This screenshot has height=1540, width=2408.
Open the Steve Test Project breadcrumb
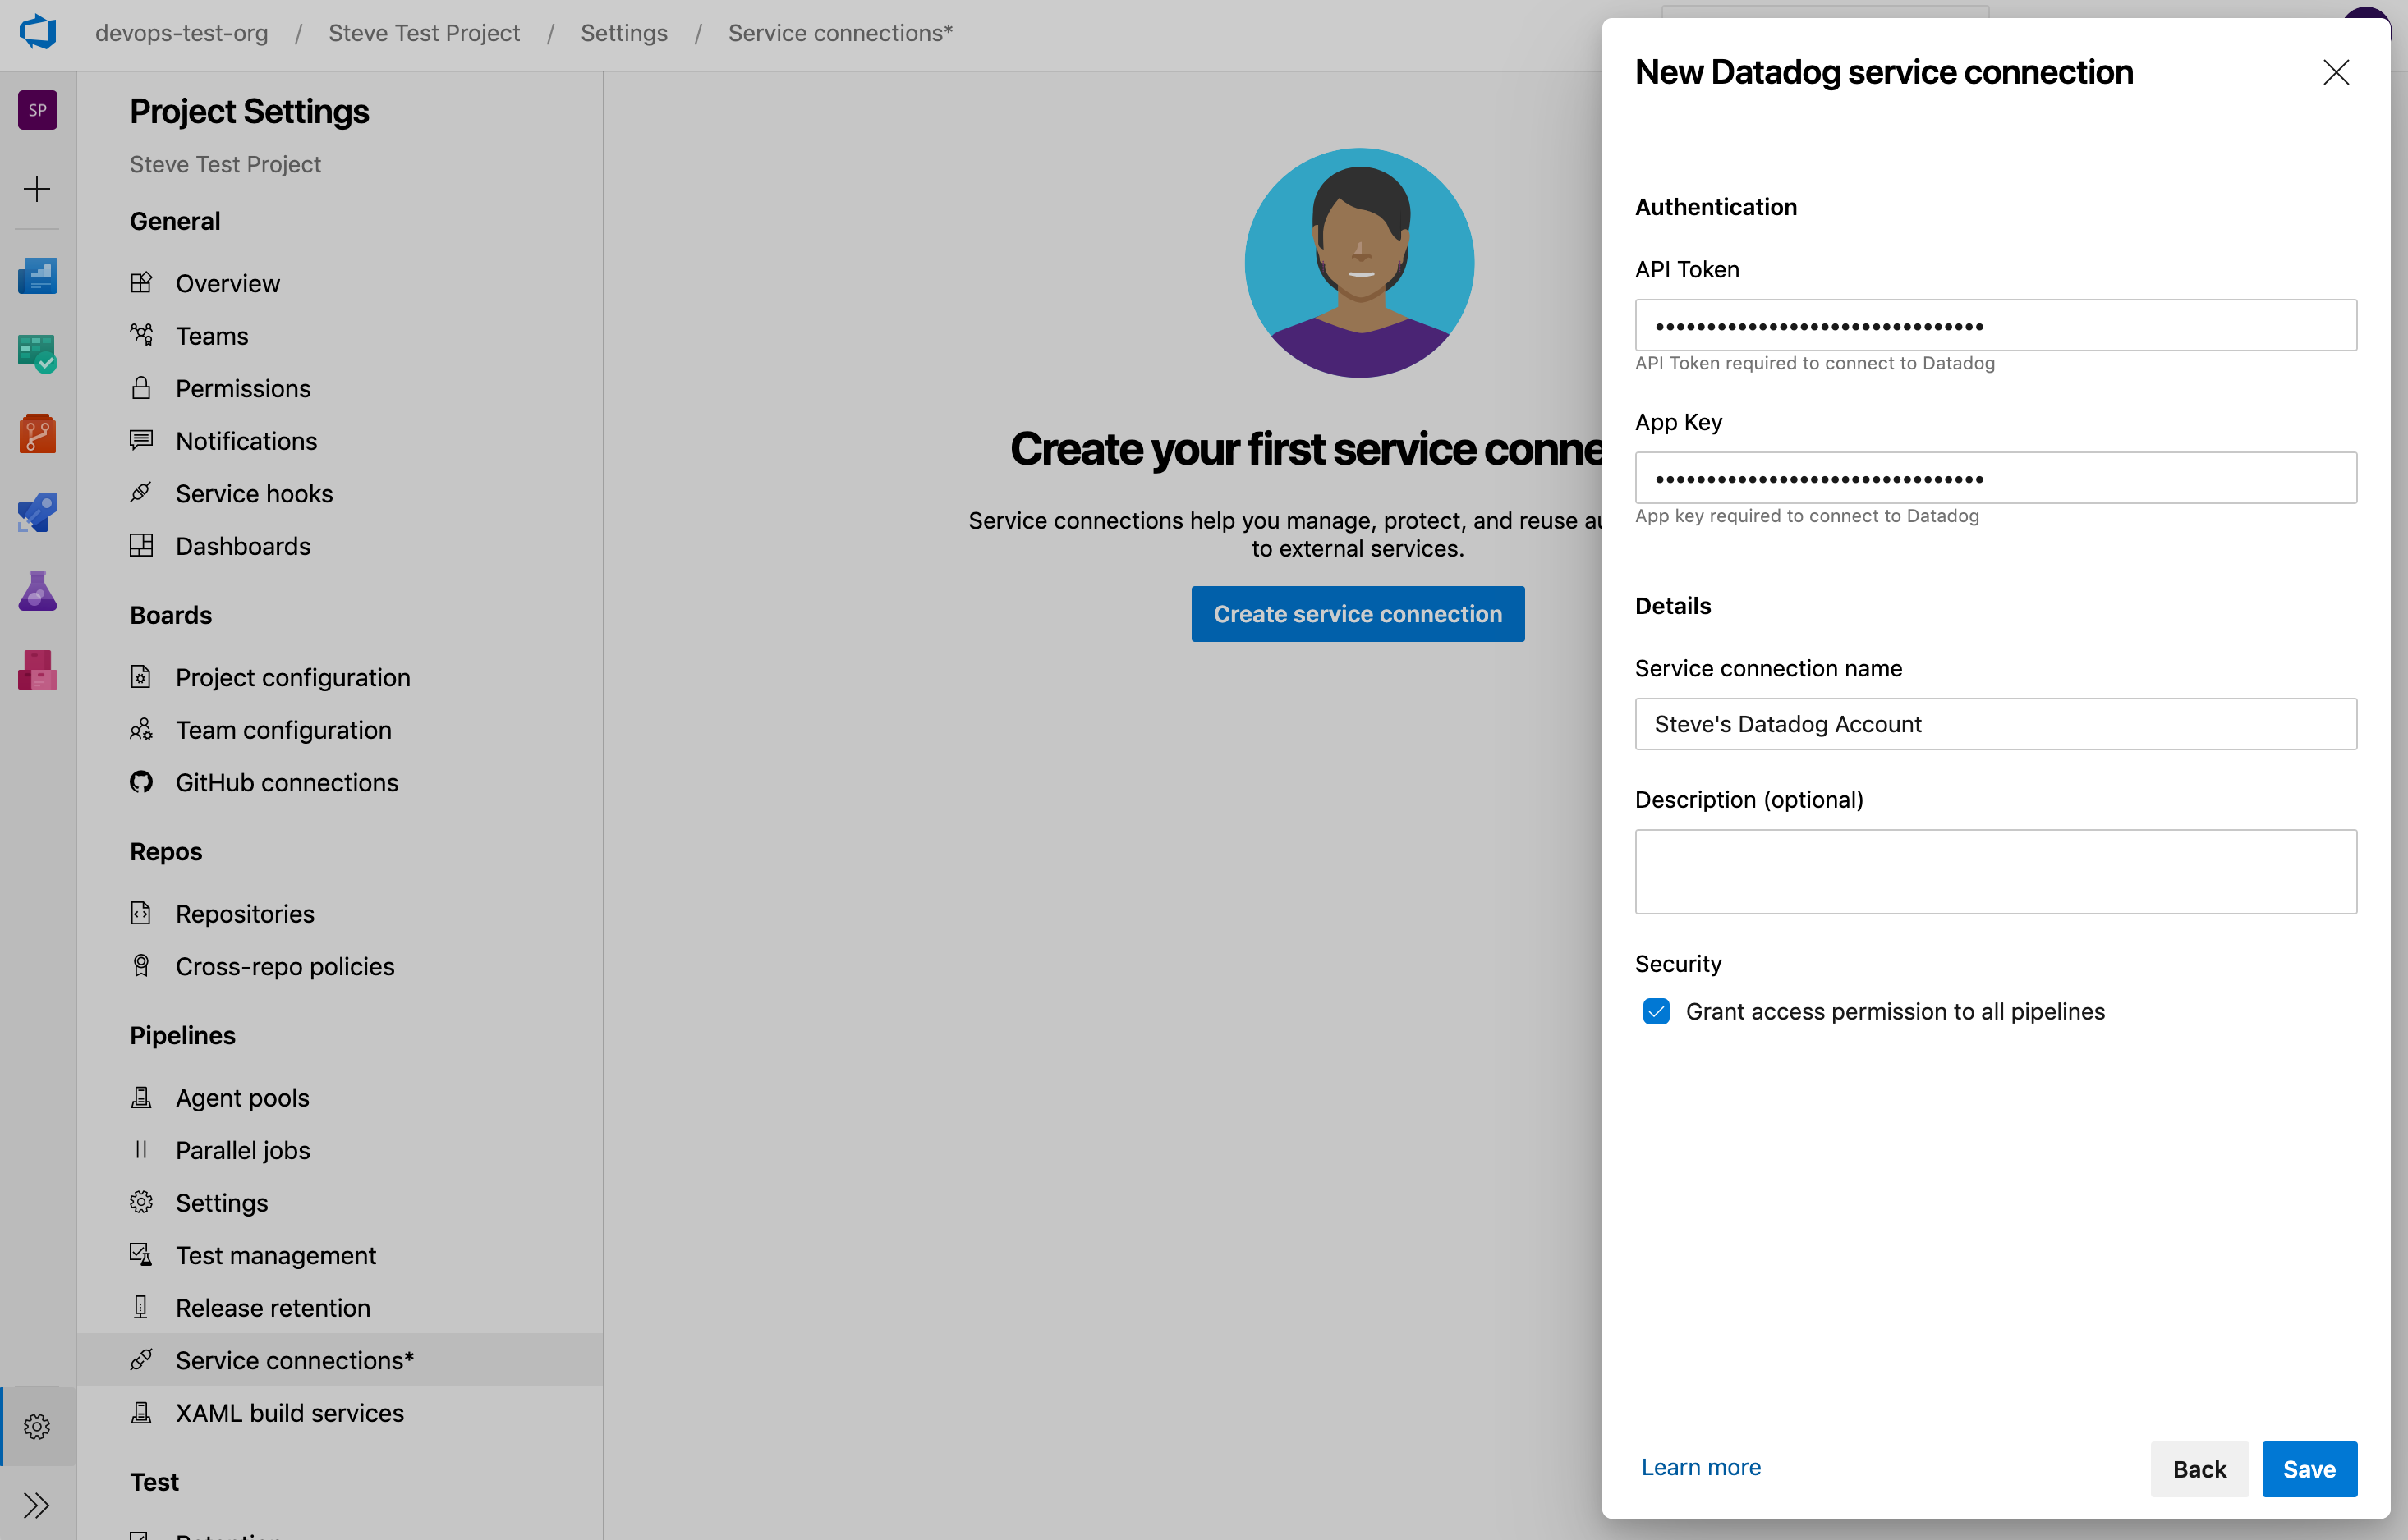coord(424,33)
